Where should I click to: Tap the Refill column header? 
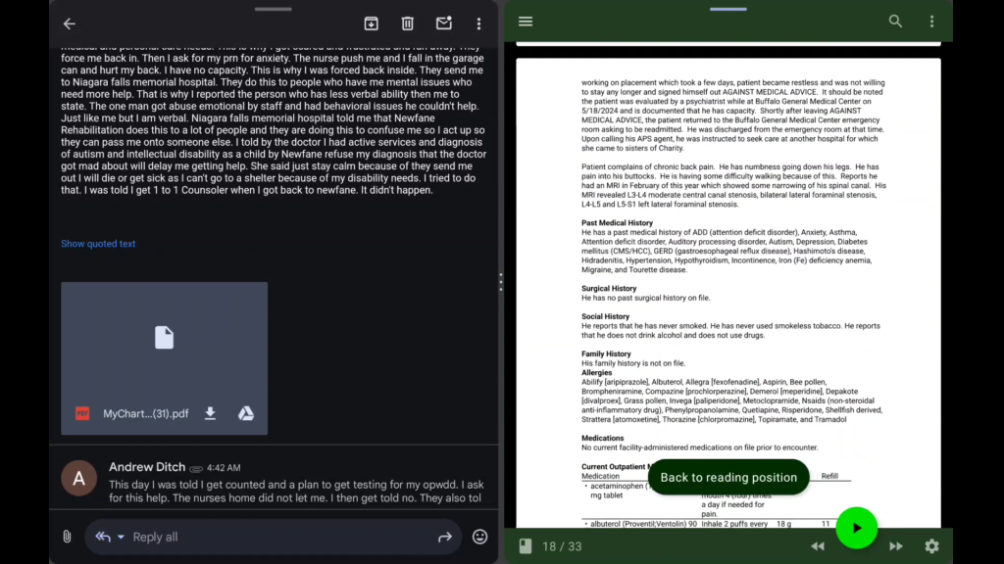click(829, 476)
